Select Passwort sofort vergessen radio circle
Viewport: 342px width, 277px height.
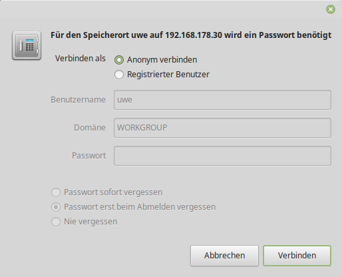56,192
